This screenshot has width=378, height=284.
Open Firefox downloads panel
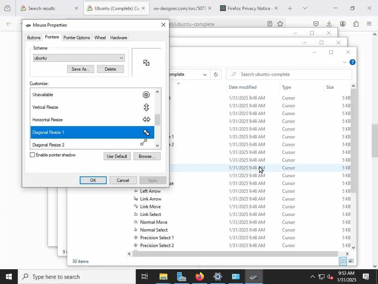coord(329,24)
